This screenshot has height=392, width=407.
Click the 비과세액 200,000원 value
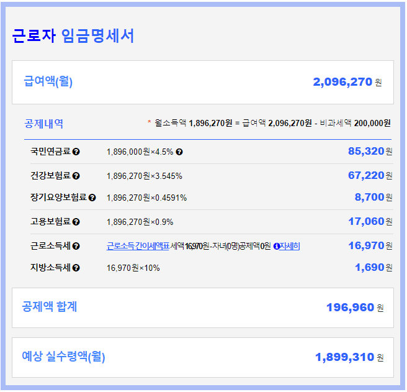(x=355, y=123)
